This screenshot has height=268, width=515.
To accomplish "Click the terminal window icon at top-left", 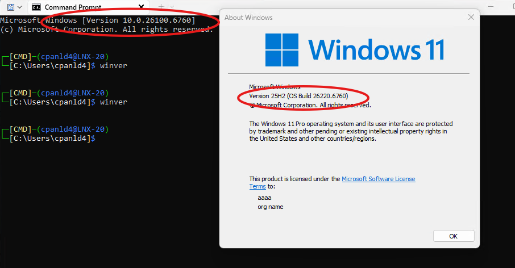I will (10, 7).
